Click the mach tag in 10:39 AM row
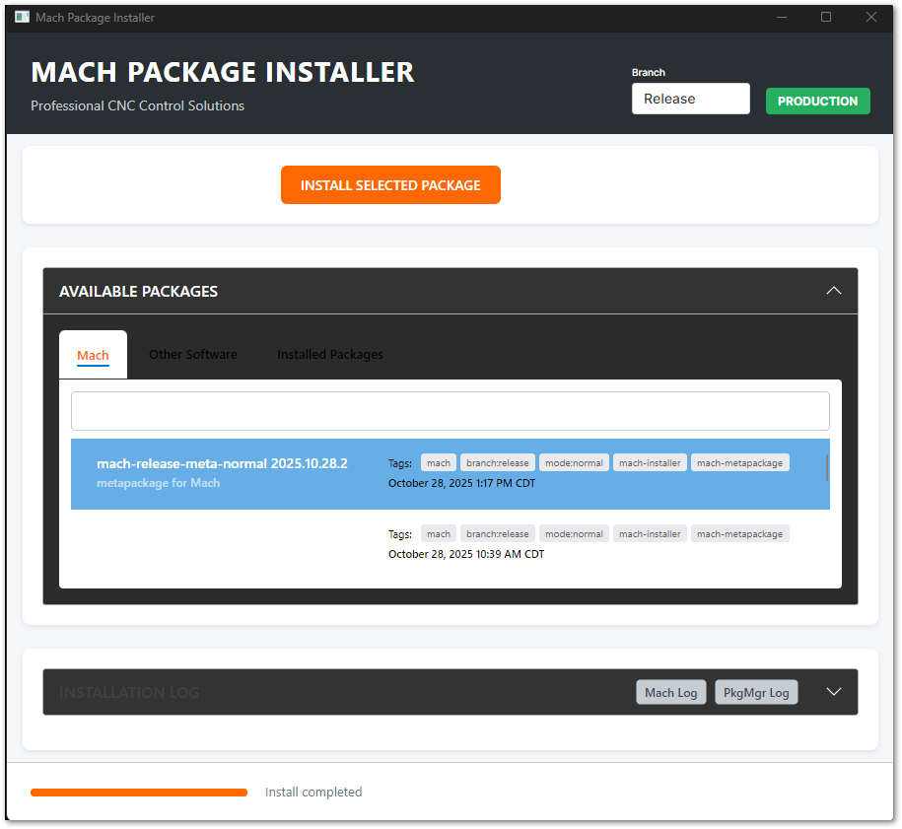 click(x=439, y=533)
